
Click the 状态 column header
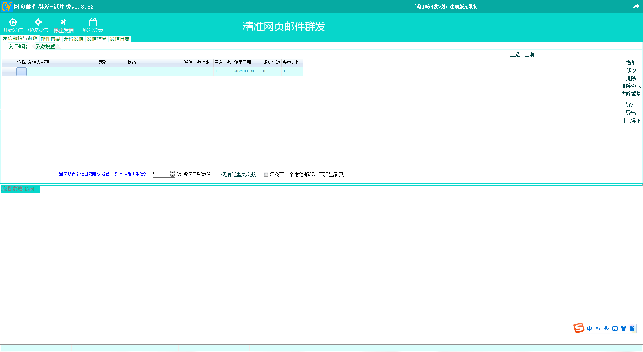click(x=155, y=62)
